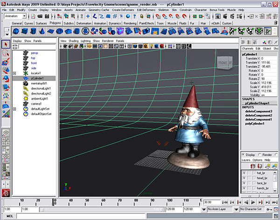The image size is (280, 220).
Task: Toggle visibility of hat_lyr layer
Action: tap(244, 173)
